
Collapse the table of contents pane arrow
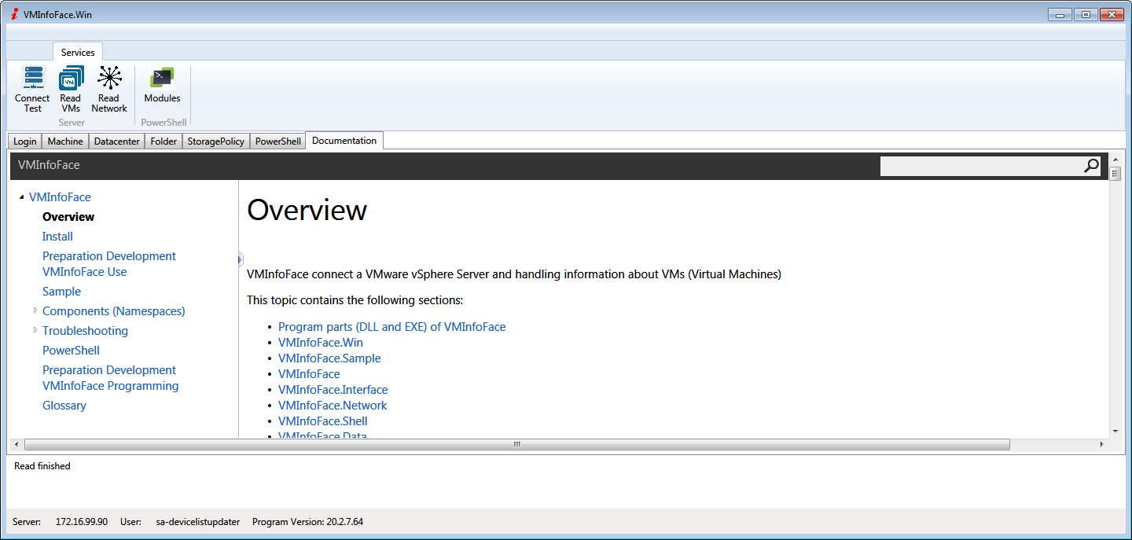coord(241,259)
